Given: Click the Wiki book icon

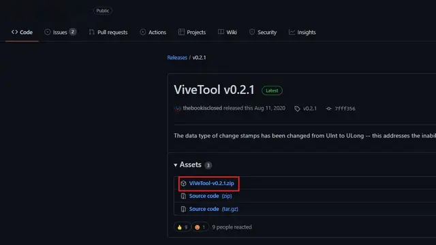Looking at the screenshot, I should click(x=221, y=32).
